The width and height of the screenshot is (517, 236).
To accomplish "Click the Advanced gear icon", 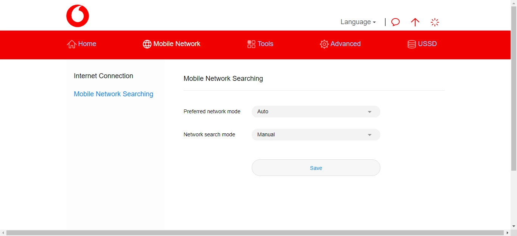I will point(324,44).
